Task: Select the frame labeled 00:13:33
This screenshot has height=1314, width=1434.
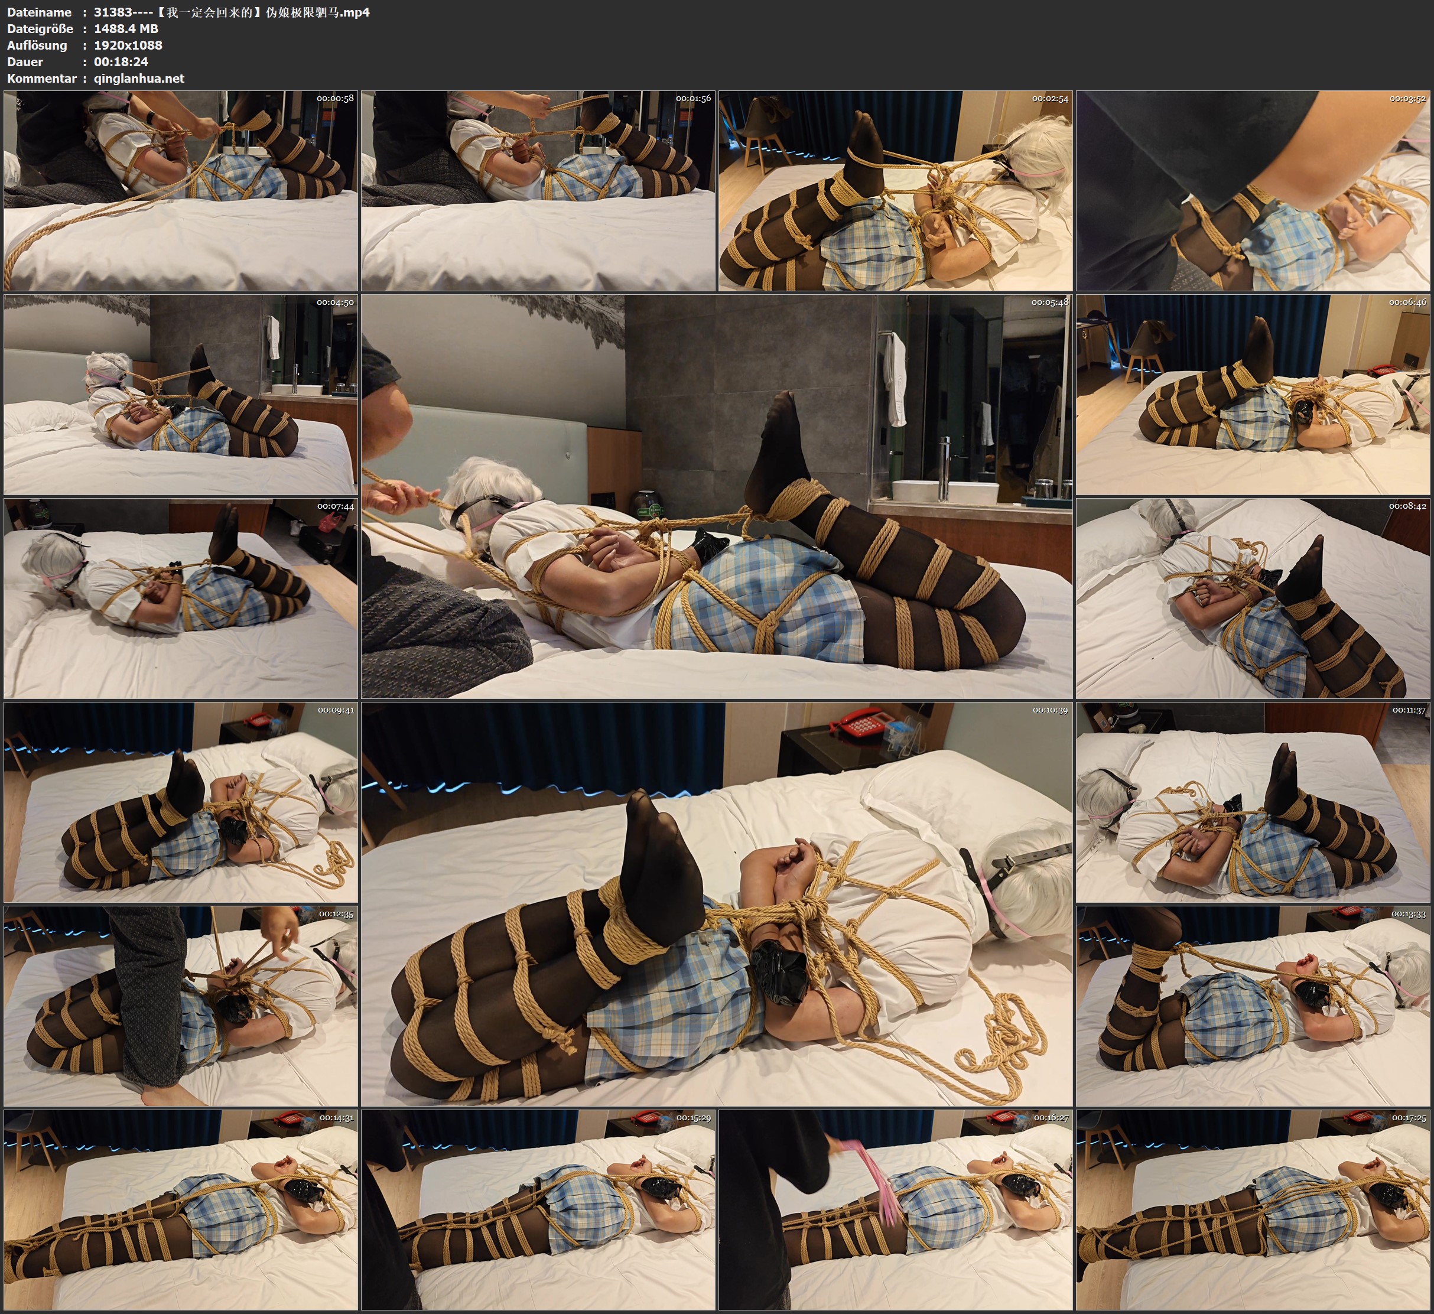Action: pos(1253,1006)
